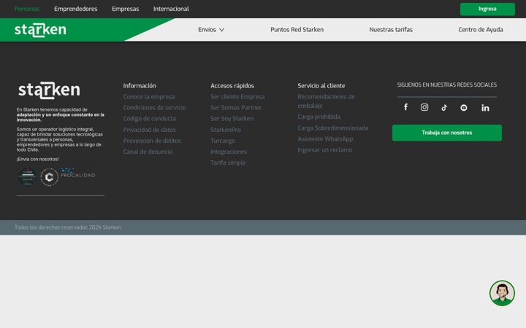Open Carga prohibida link

(x=319, y=117)
